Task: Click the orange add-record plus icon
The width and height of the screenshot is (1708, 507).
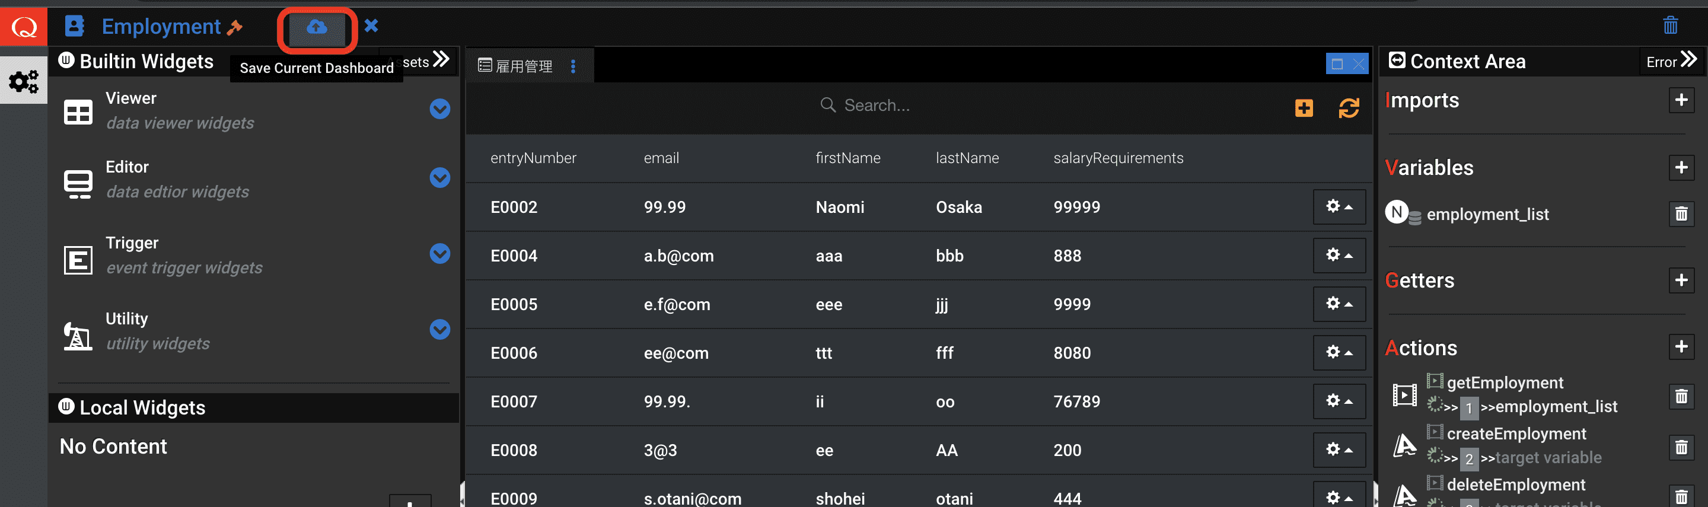Action: (1304, 108)
